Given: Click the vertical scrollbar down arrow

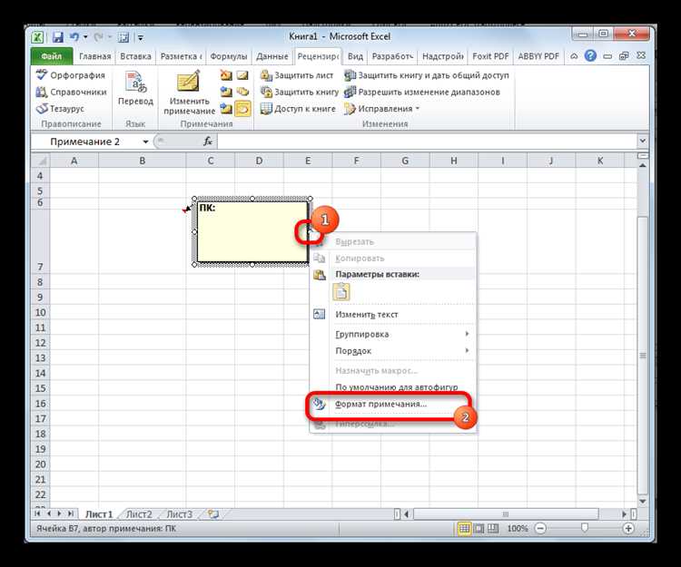Looking at the screenshot, I should (x=642, y=501).
